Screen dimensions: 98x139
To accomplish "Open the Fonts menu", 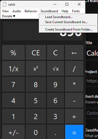I will coord(76,11).
